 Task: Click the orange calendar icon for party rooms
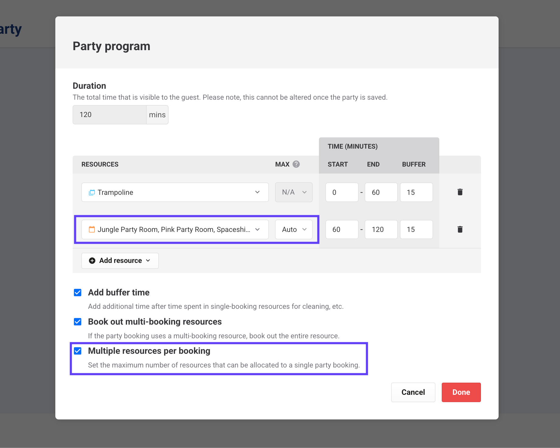(x=92, y=229)
